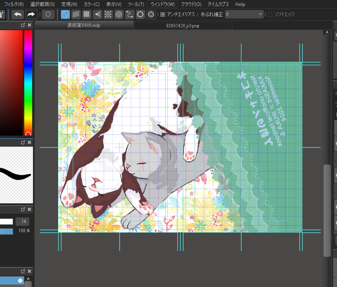Close the color panel with its X
The image size is (337, 287).
29,25
